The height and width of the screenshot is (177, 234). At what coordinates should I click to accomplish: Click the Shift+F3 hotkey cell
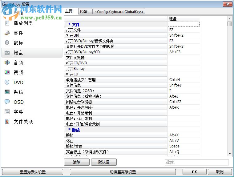[x=184, y=46]
